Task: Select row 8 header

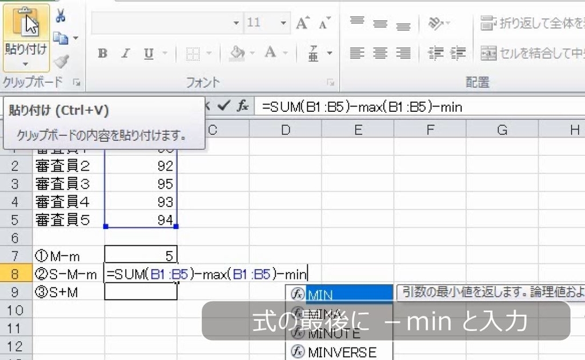Action: click(15, 274)
